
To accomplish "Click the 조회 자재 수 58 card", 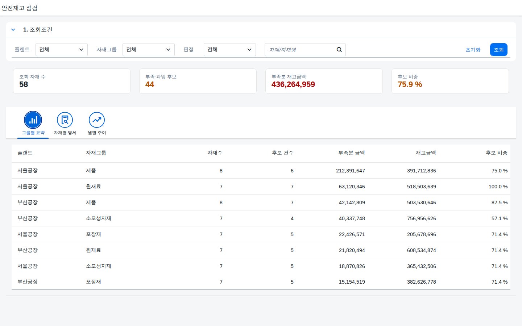I will pos(72,81).
